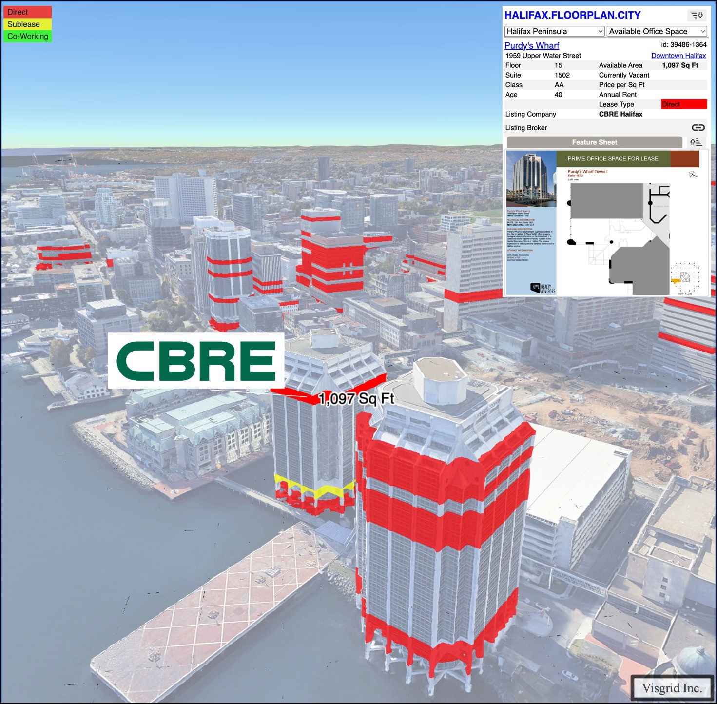Click the key plan mini-map on feature sheet

click(684, 278)
